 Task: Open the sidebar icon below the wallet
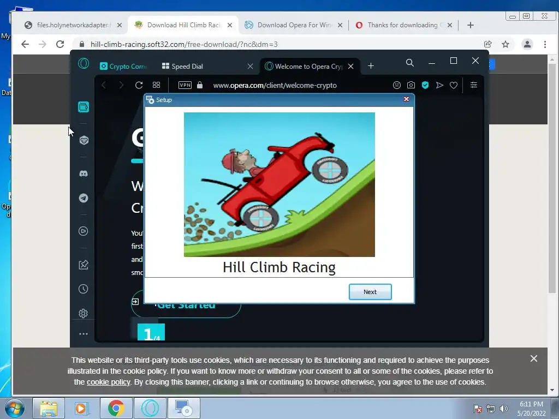click(x=84, y=140)
